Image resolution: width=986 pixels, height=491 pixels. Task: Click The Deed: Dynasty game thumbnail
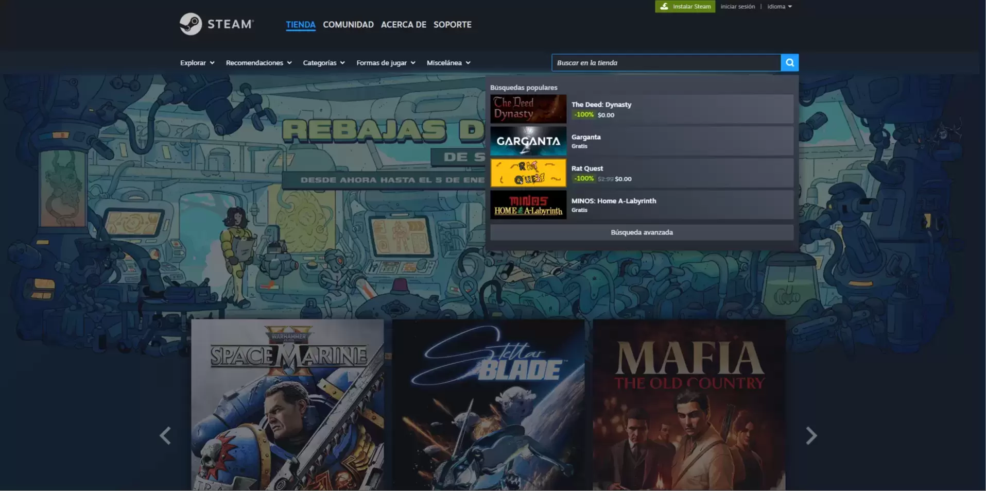[528, 109]
